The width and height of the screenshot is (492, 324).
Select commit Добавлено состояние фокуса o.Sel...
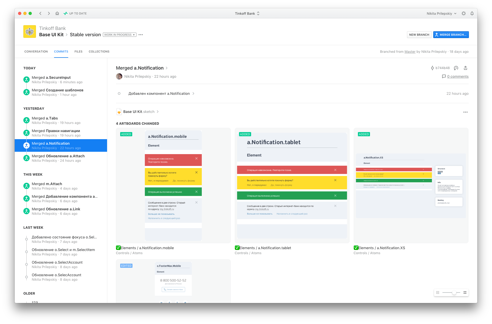tap(61, 239)
